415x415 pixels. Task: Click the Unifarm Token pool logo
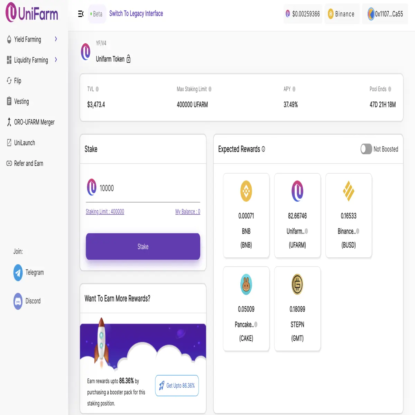pyautogui.click(x=86, y=52)
